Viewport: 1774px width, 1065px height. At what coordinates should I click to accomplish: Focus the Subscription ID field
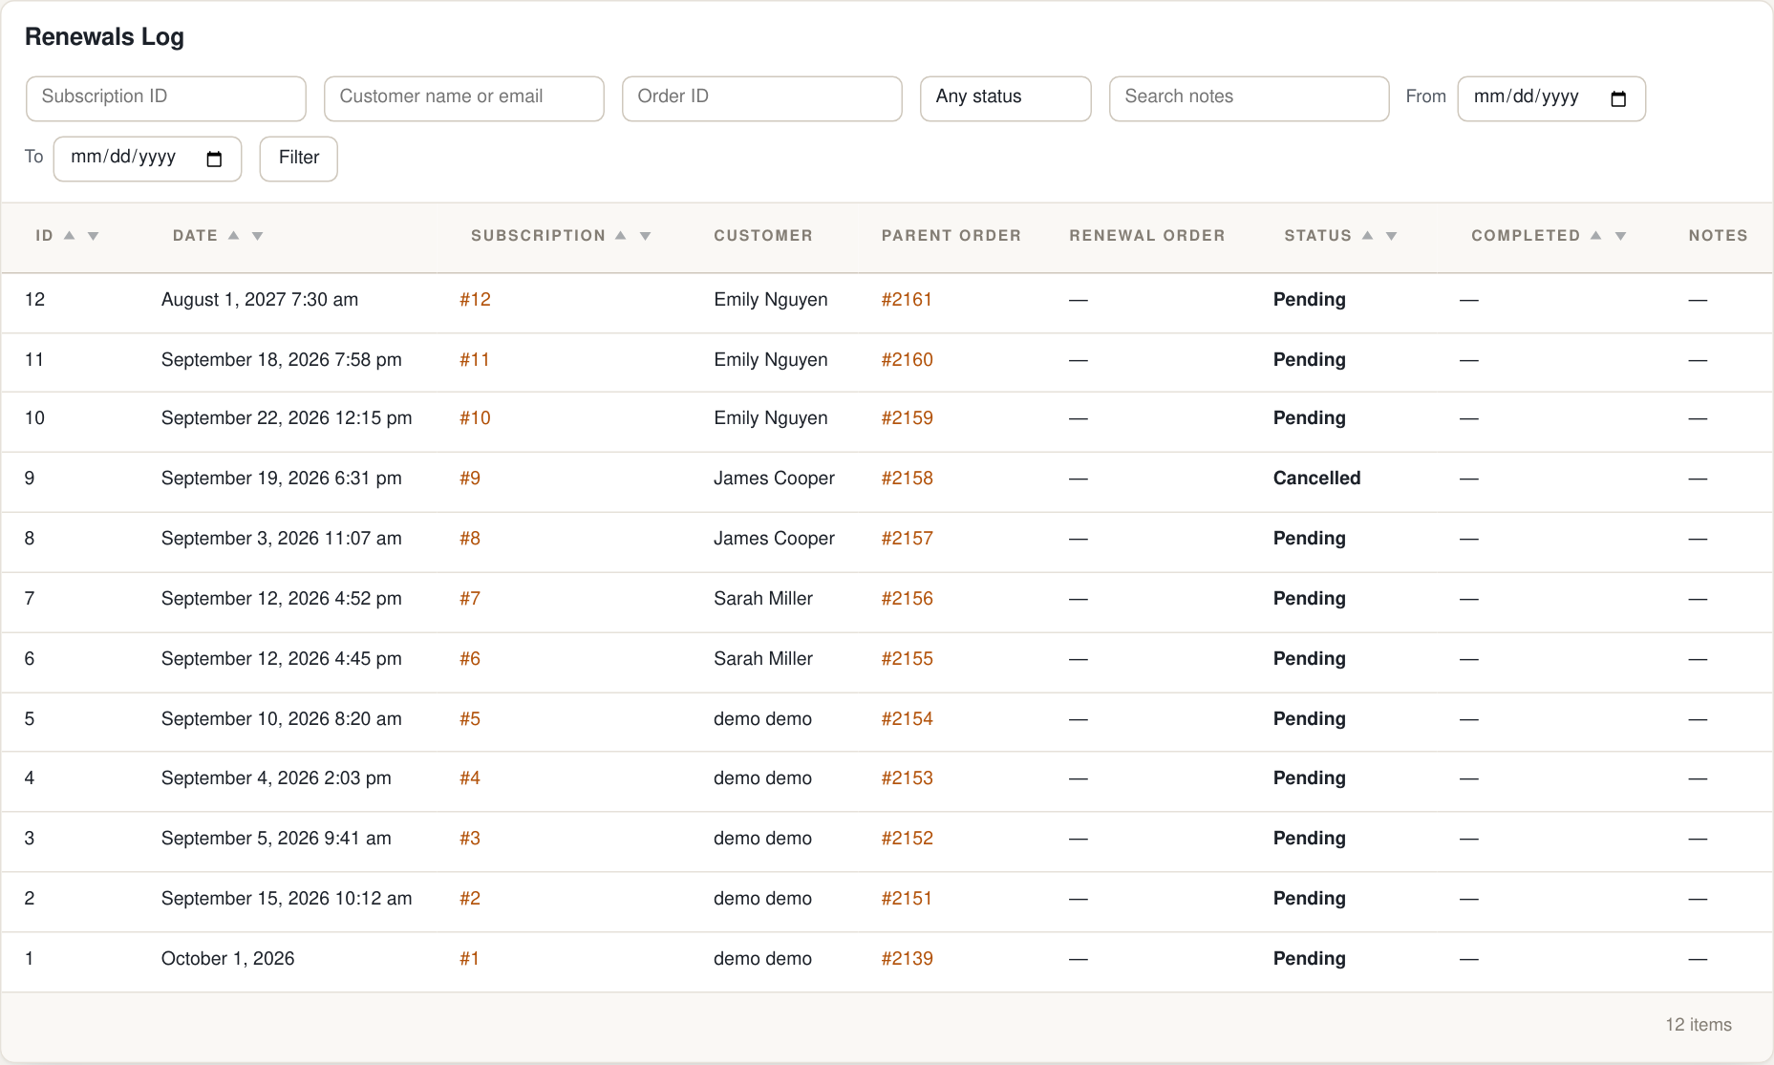pos(166,98)
